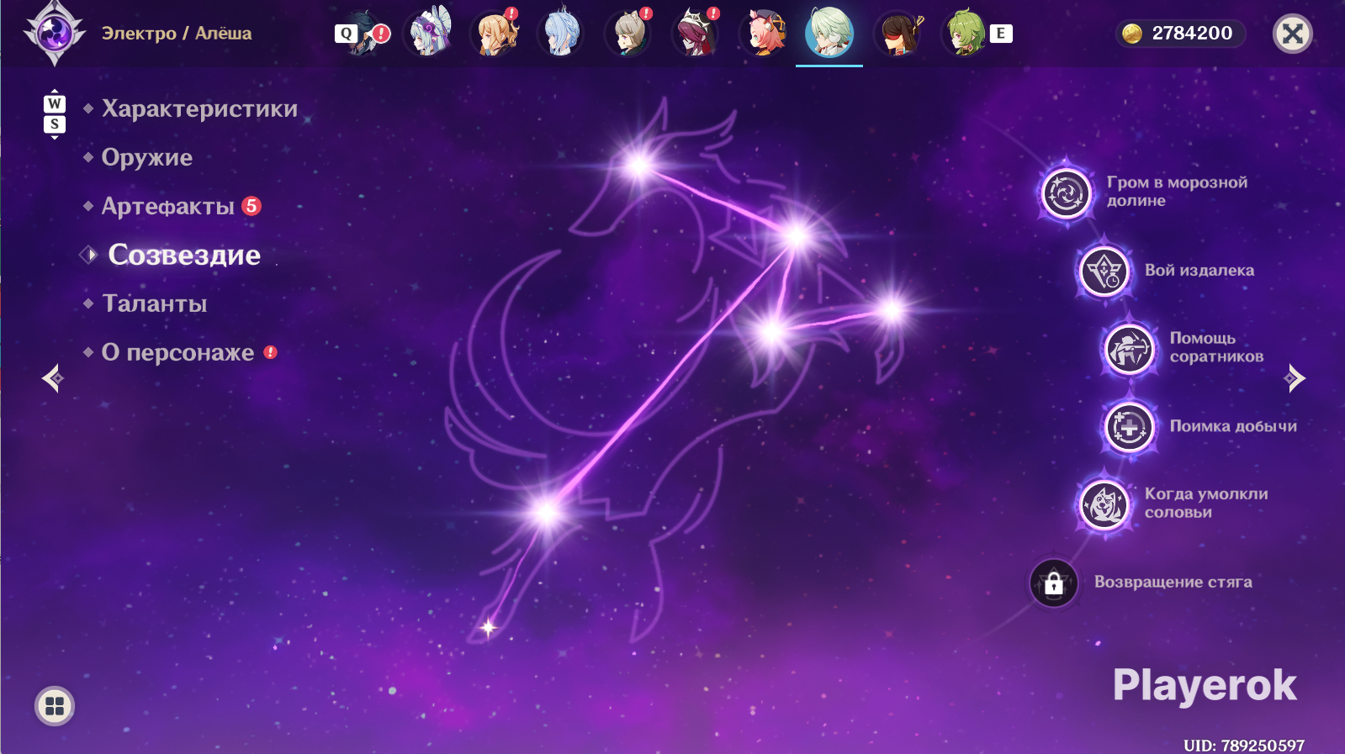Select the Созвездие menu section
Viewport: 1345px width, 754px height.
[x=184, y=255]
